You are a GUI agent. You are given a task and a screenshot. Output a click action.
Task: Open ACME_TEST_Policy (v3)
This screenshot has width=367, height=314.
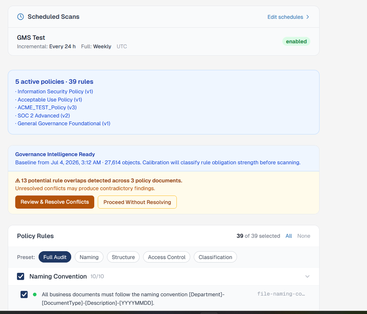tap(47, 107)
